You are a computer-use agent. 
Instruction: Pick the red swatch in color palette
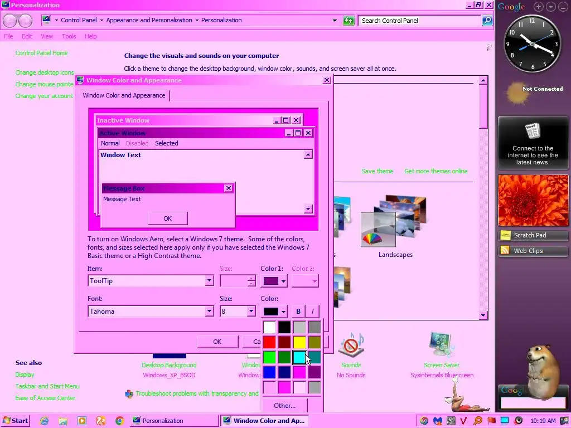[269, 342]
